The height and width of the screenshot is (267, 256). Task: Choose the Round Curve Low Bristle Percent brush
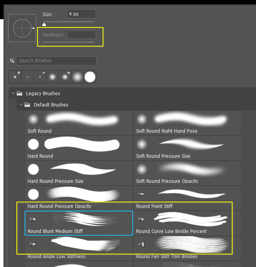[187, 223]
